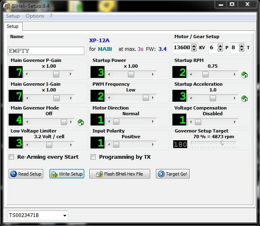This screenshot has height=226, width=260.
Task: Click the XP-12A ESC name text
Action: tap(99, 41)
